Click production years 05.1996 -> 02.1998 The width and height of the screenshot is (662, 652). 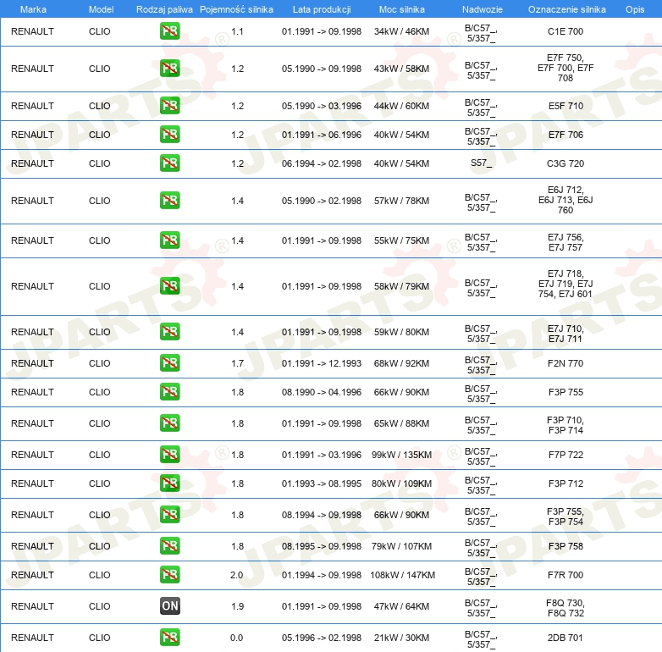coord(322,638)
